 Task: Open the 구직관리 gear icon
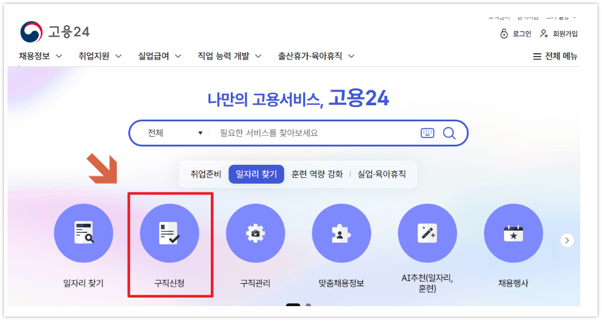click(255, 233)
